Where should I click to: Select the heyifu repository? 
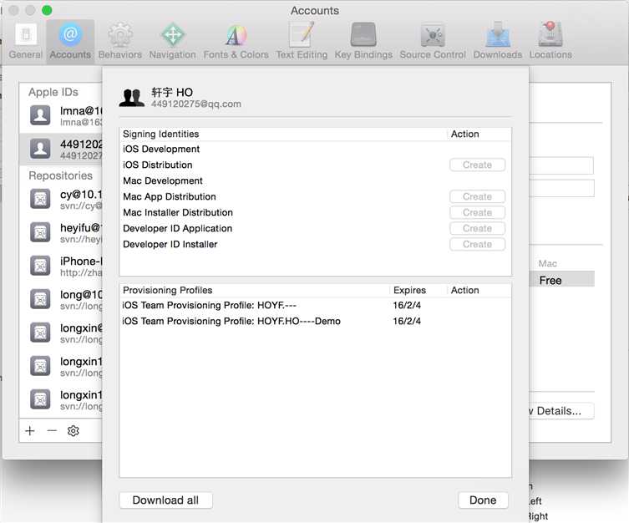[x=61, y=232]
